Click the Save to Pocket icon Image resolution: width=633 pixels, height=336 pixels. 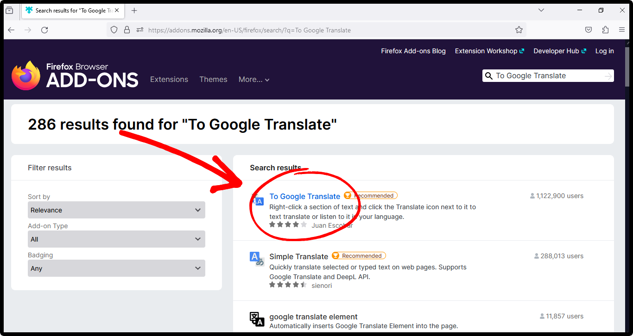(589, 30)
